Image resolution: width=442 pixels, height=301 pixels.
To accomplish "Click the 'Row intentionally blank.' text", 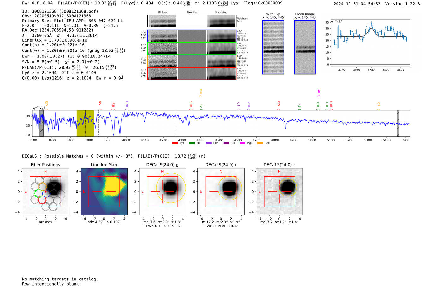I will click(51, 284).
